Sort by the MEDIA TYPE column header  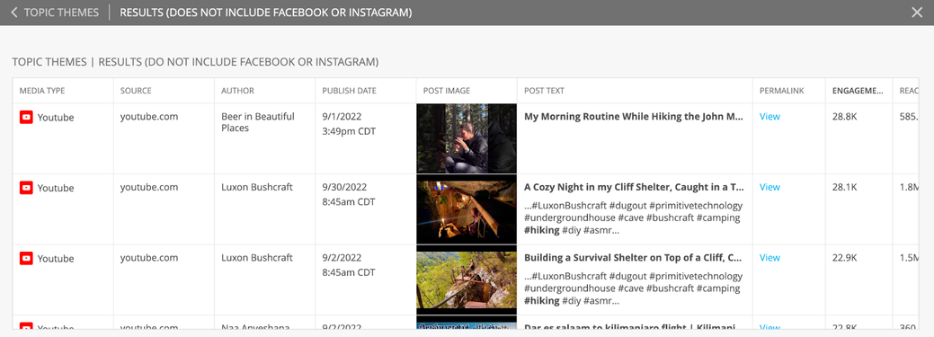[x=42, y=91]
